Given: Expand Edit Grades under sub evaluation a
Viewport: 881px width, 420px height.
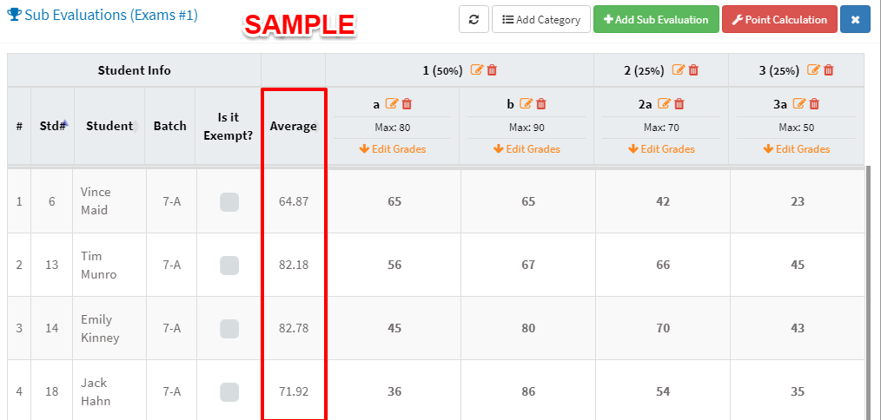Looking at the screenshot, I should (393, 149).
